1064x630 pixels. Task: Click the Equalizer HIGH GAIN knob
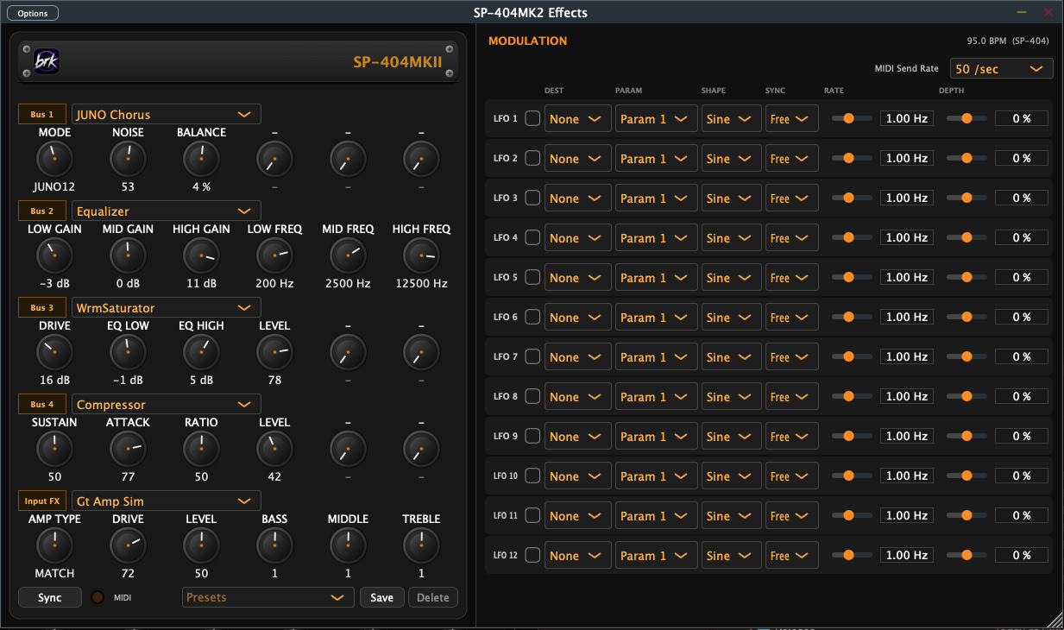[201, 255]
